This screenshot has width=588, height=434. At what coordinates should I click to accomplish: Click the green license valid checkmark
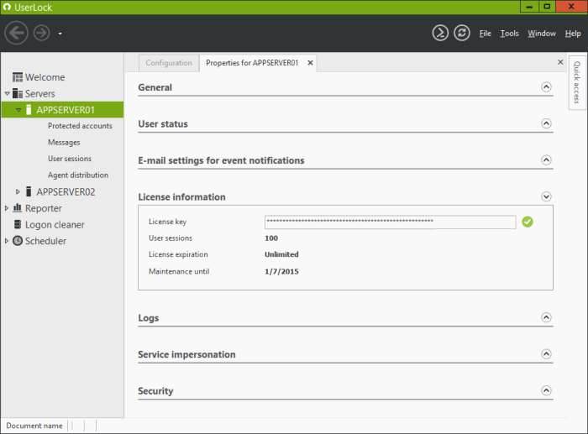528,222
